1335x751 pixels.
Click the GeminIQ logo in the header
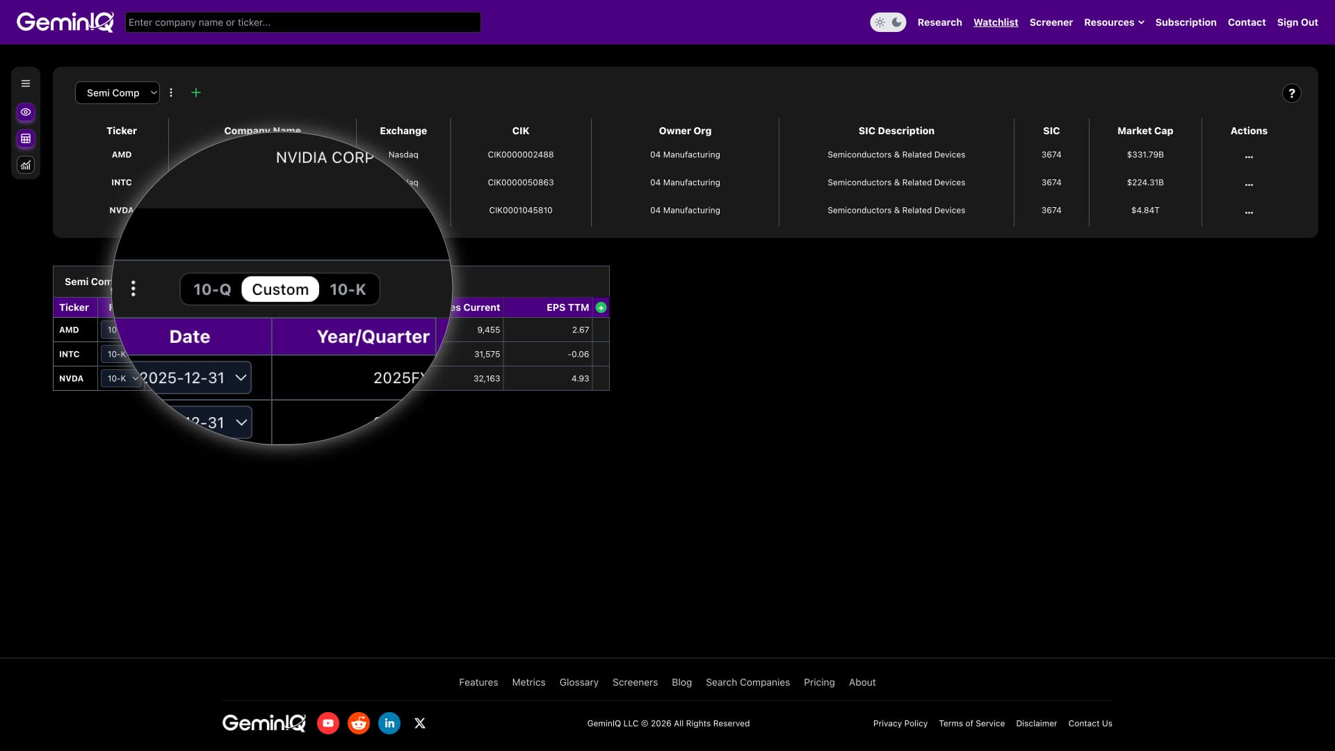pos(65,22)
